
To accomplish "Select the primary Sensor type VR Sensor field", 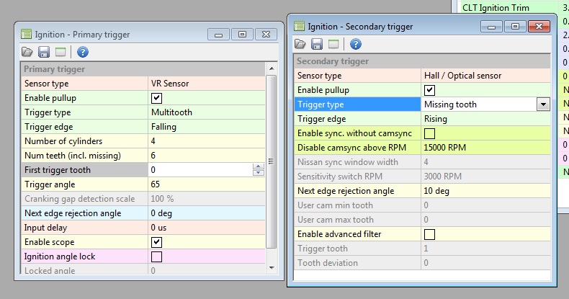I will click(205, 84).
